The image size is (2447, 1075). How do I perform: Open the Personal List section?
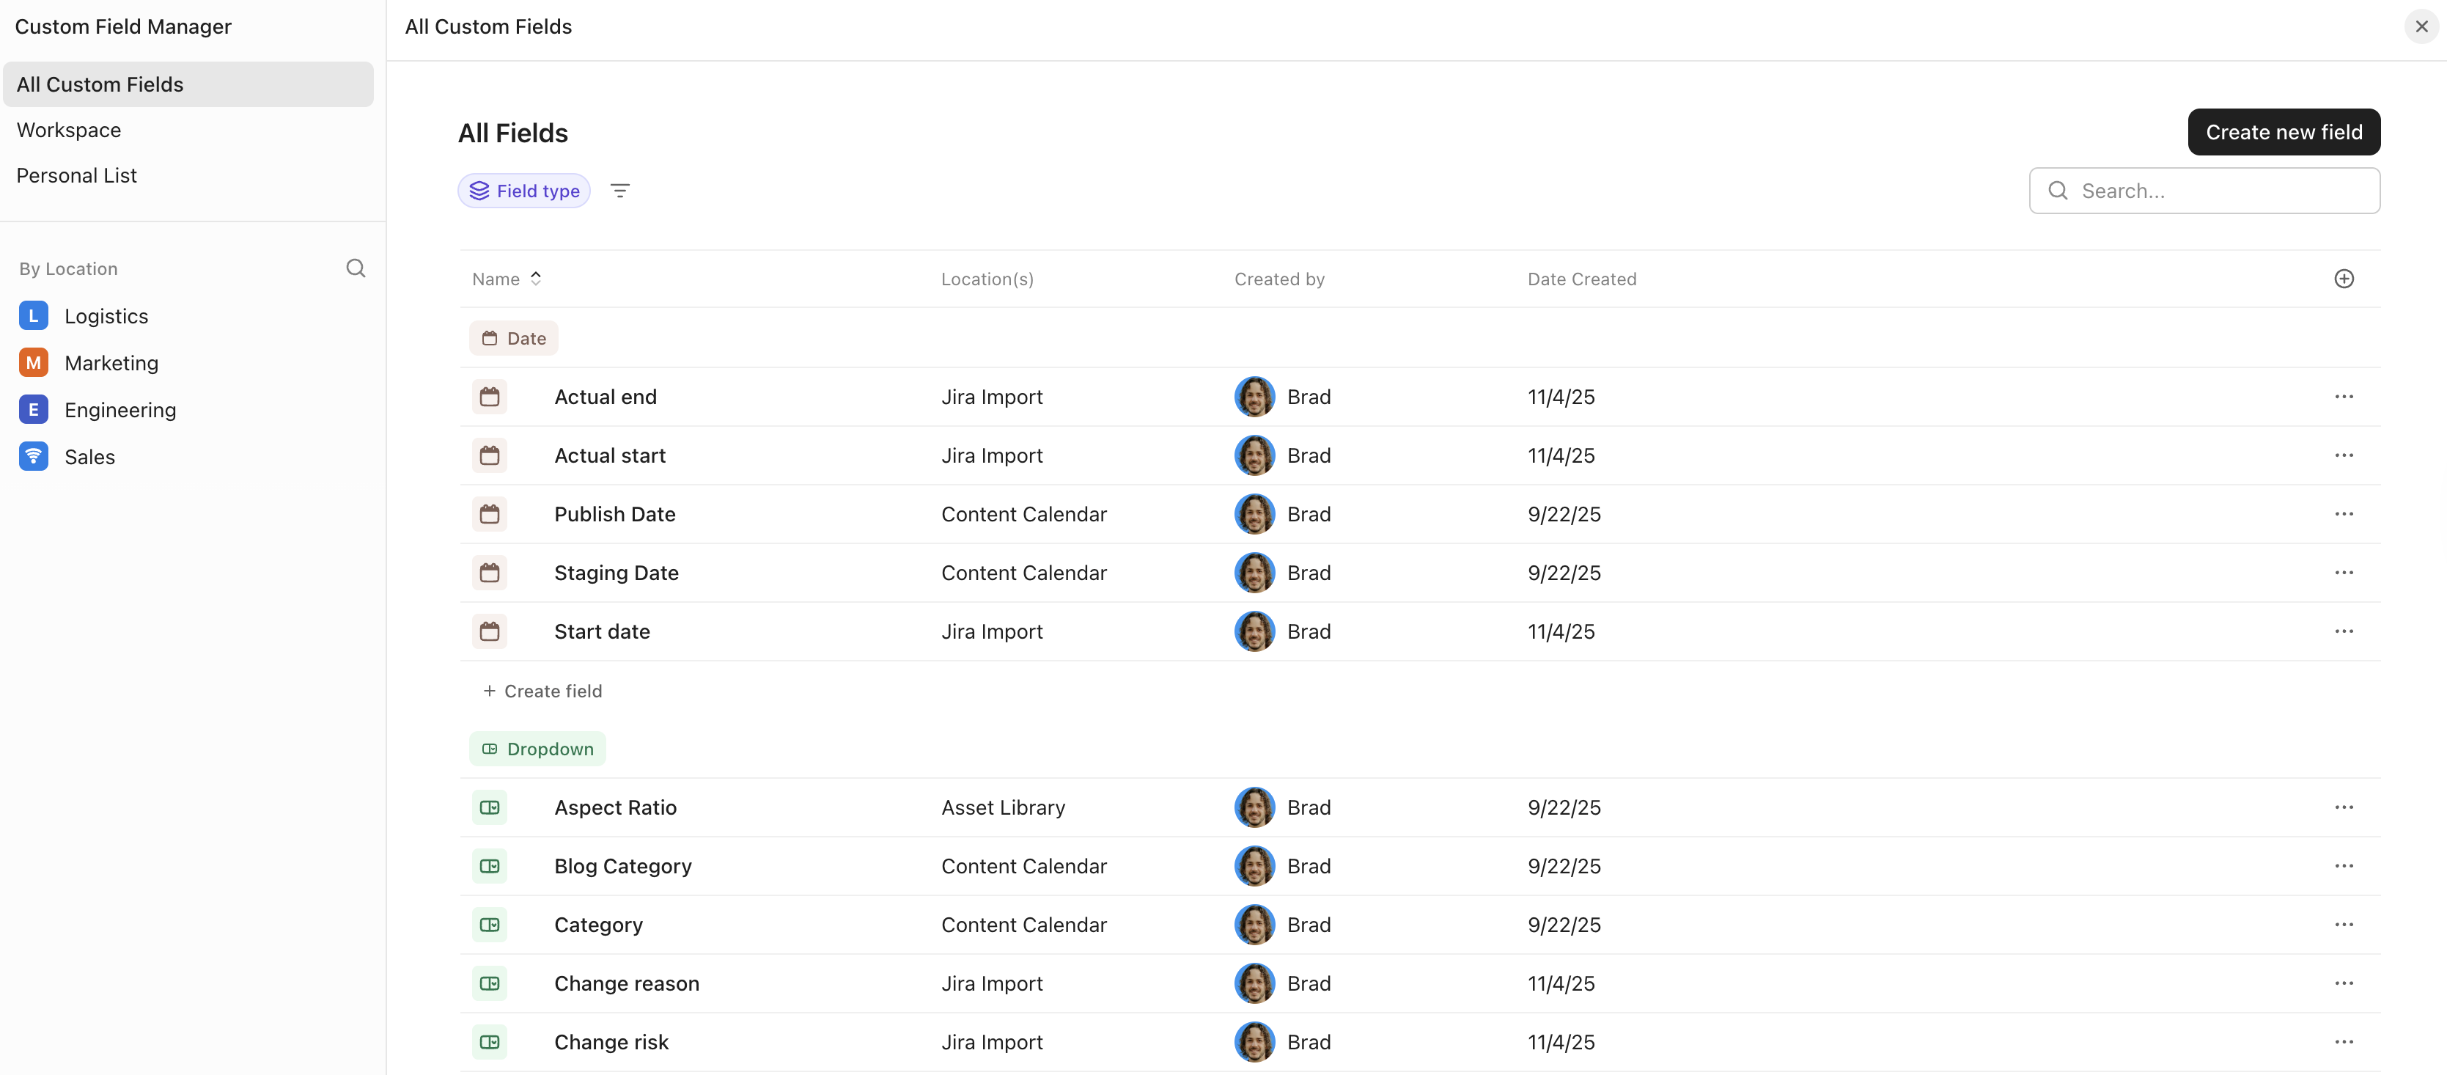(x=76, y=175)
